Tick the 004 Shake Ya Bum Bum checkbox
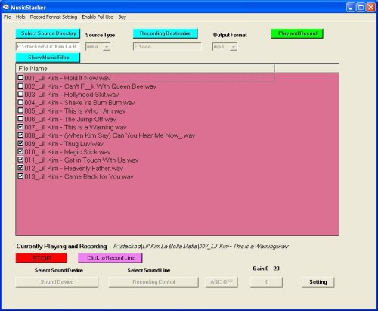The image size is (378, 311). click(x=20, y=102)
